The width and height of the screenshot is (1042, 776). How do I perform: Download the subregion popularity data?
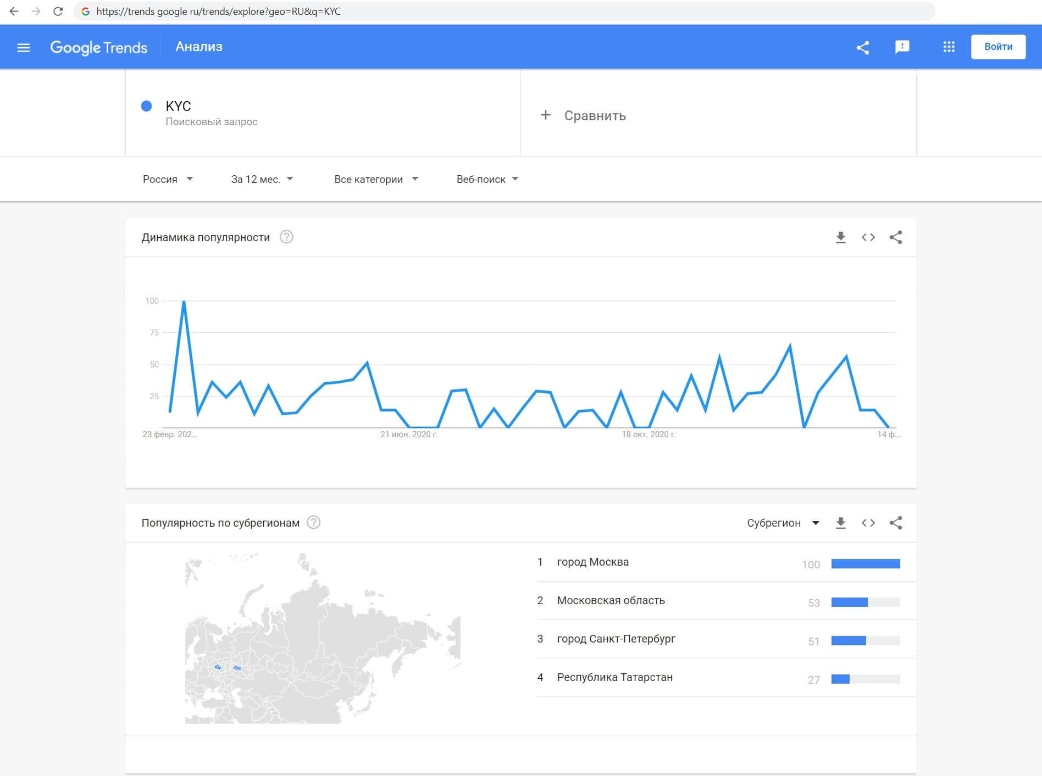(840, 523)
